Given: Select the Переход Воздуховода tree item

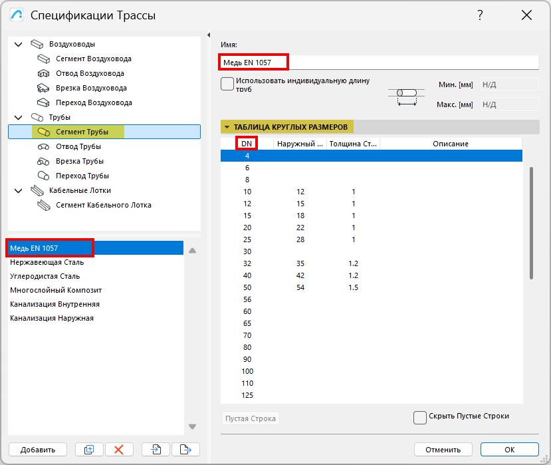Looking at the screenshot, I should coord(94,102).
